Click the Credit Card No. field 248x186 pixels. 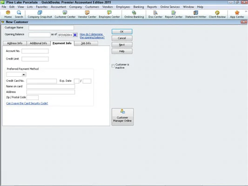click(x=41, y=81)
